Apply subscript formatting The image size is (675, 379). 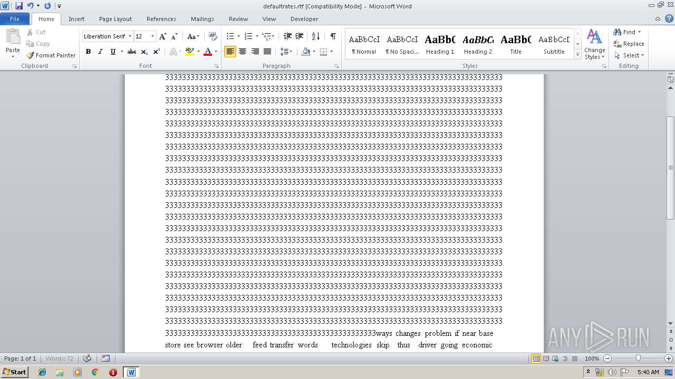click(x=144, y=52)
